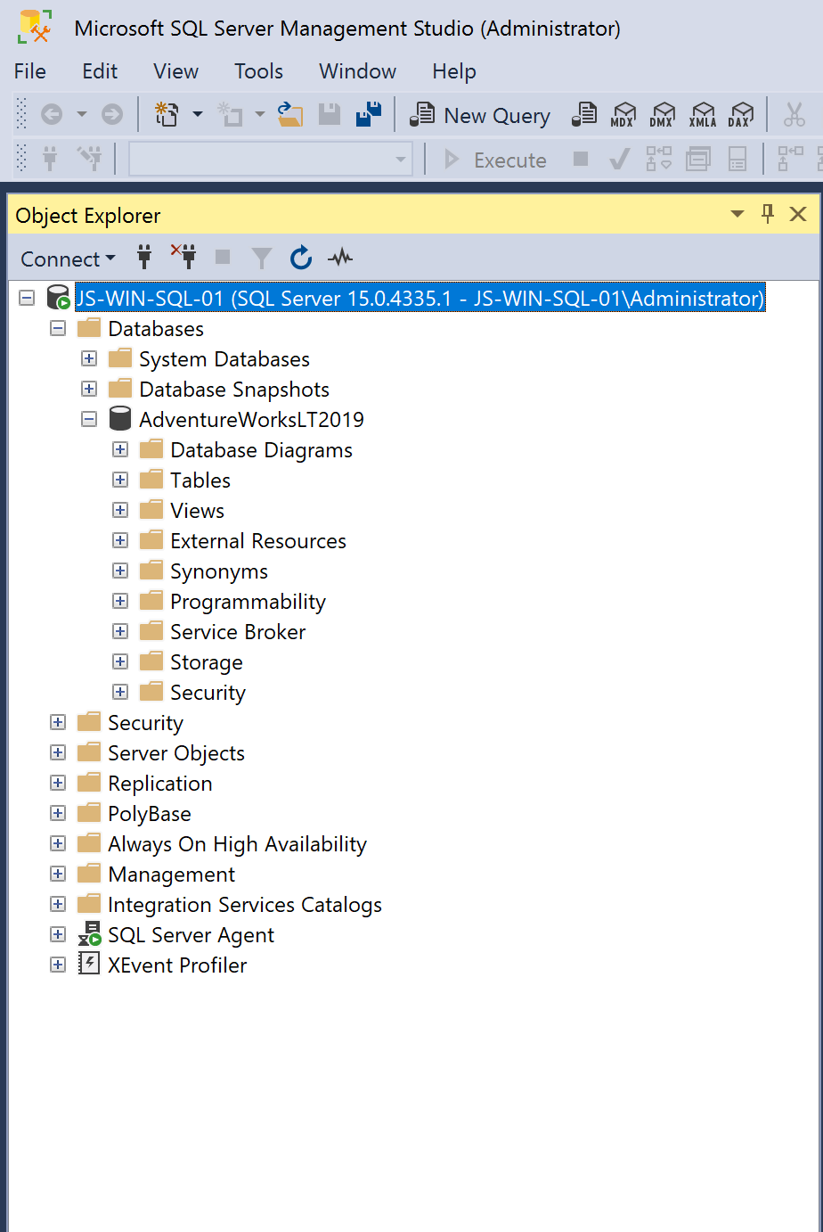Select Storage in the tree
The height and width of the screenshot is (1232, 823).
point(207,662)
